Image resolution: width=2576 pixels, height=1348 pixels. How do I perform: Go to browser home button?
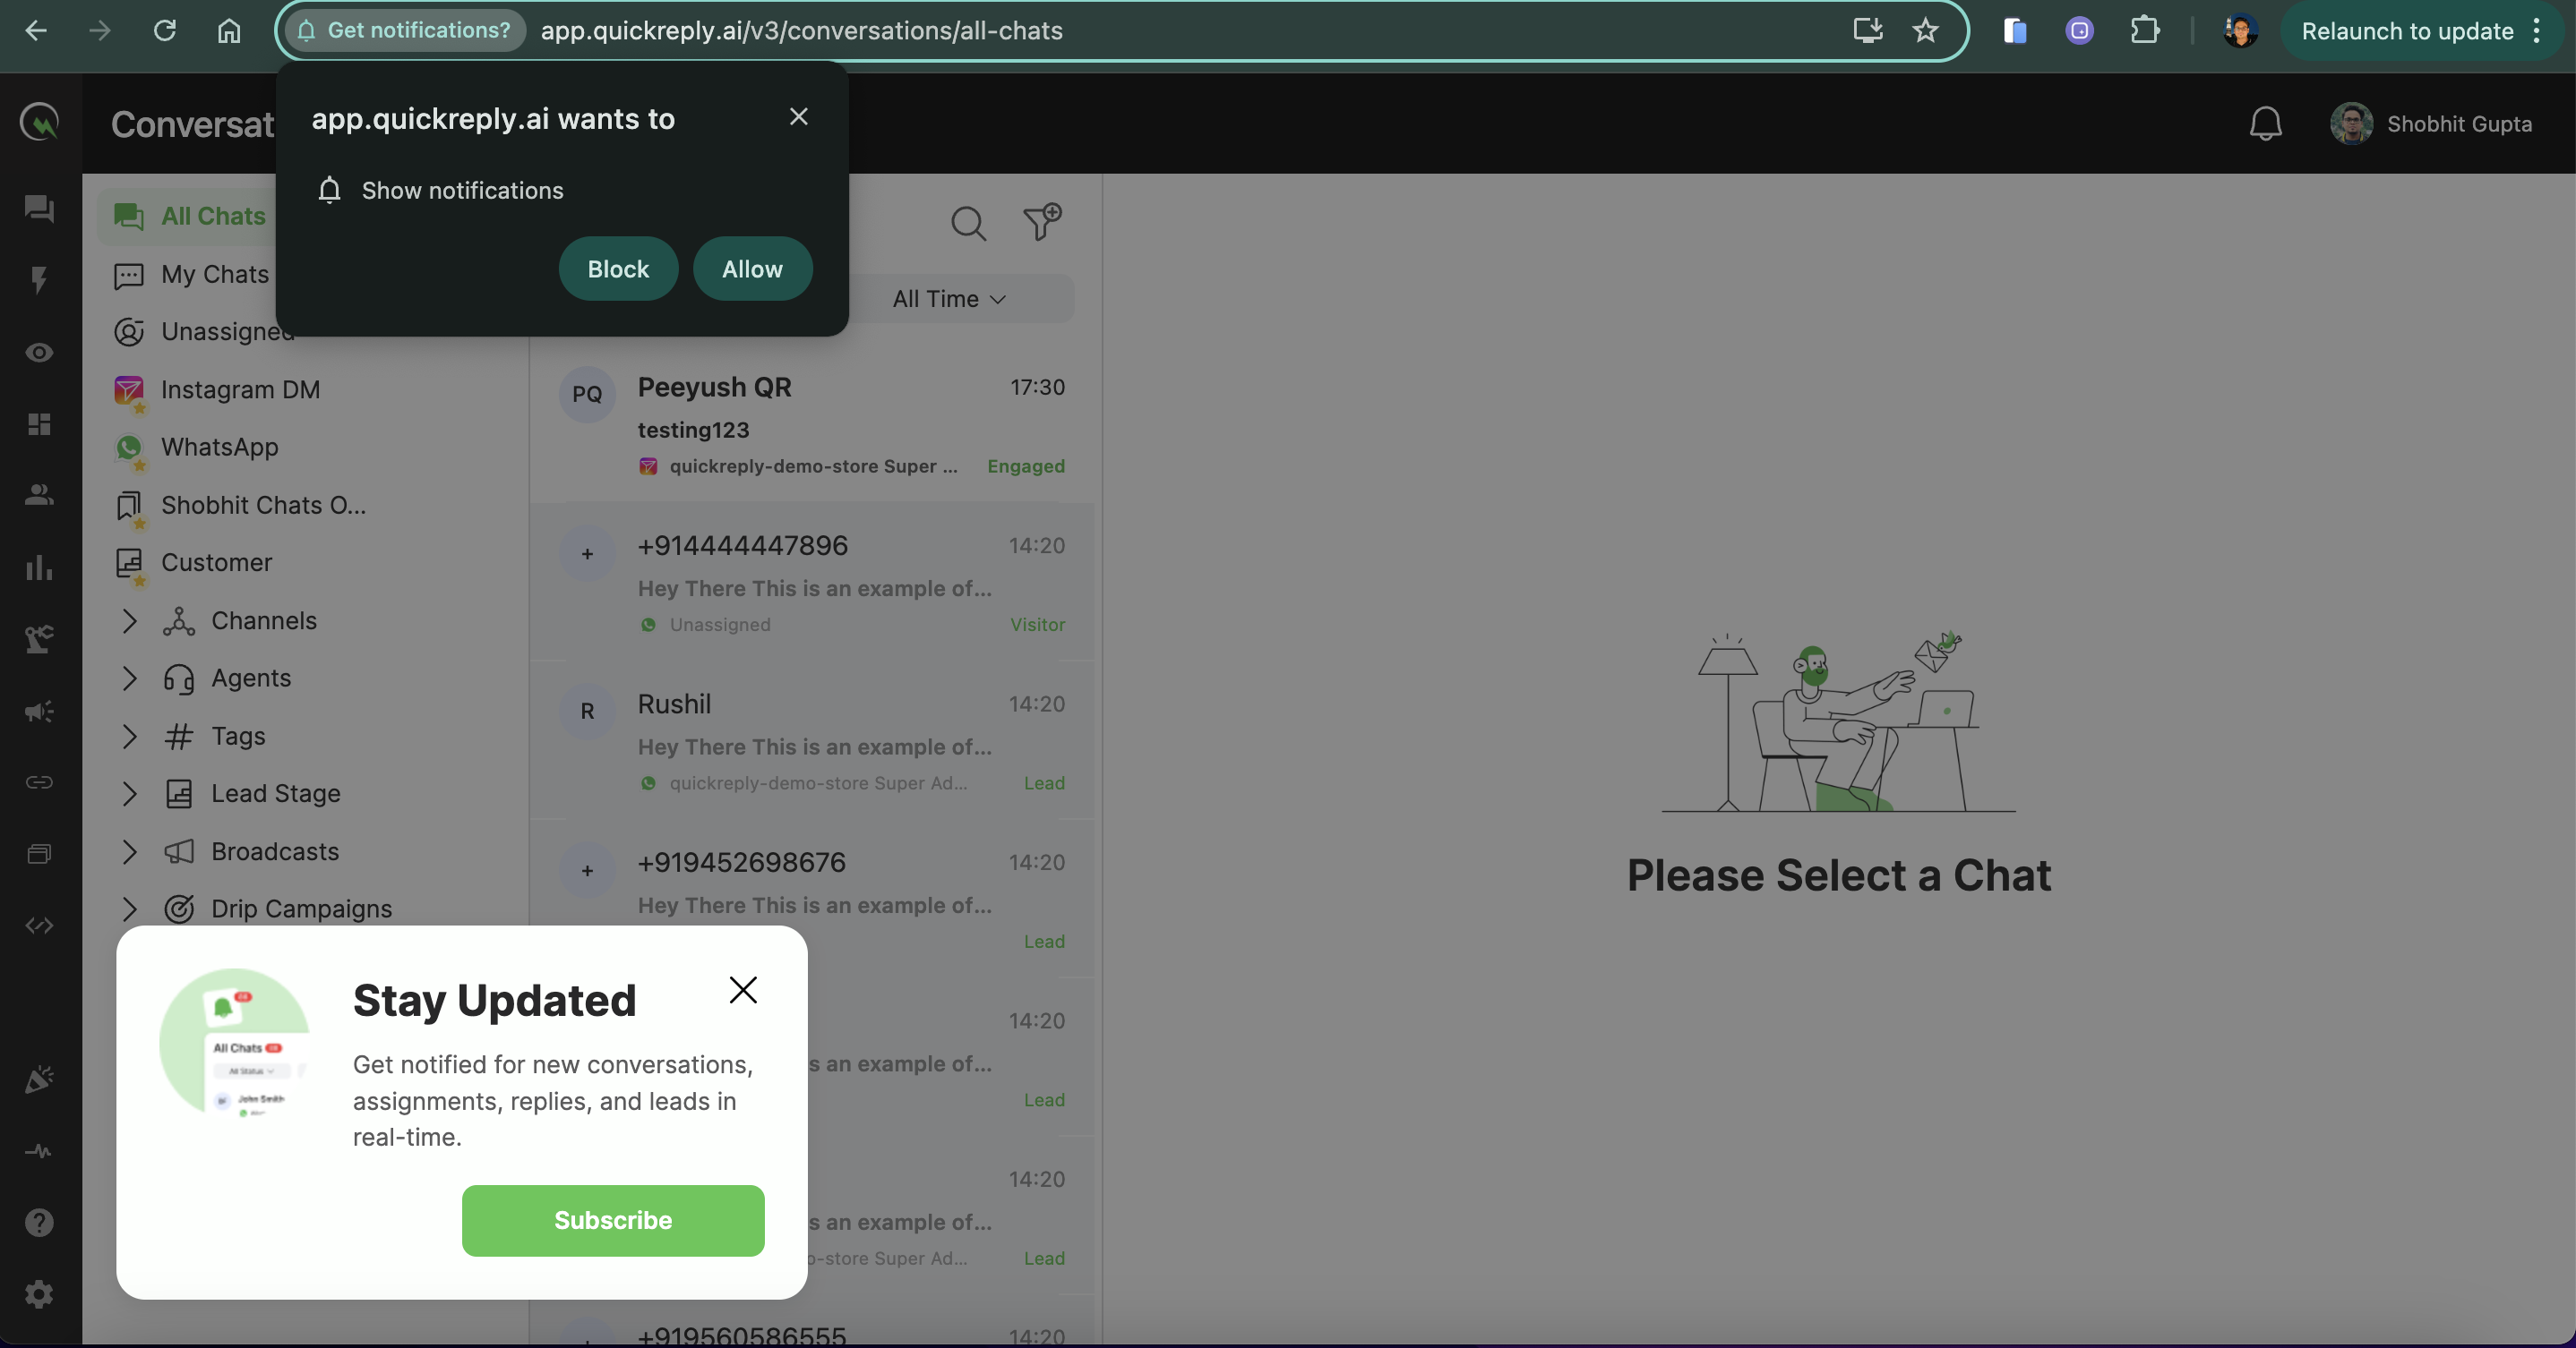(229, 31)
